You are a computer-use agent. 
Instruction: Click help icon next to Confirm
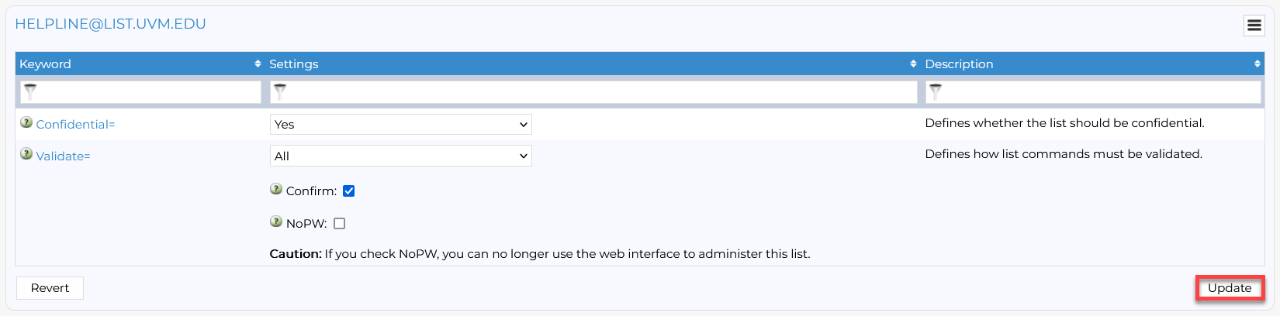tap(276, 189)
